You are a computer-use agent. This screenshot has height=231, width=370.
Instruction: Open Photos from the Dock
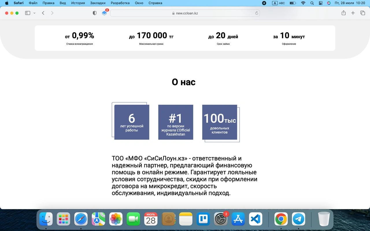[x=116, y=219]
